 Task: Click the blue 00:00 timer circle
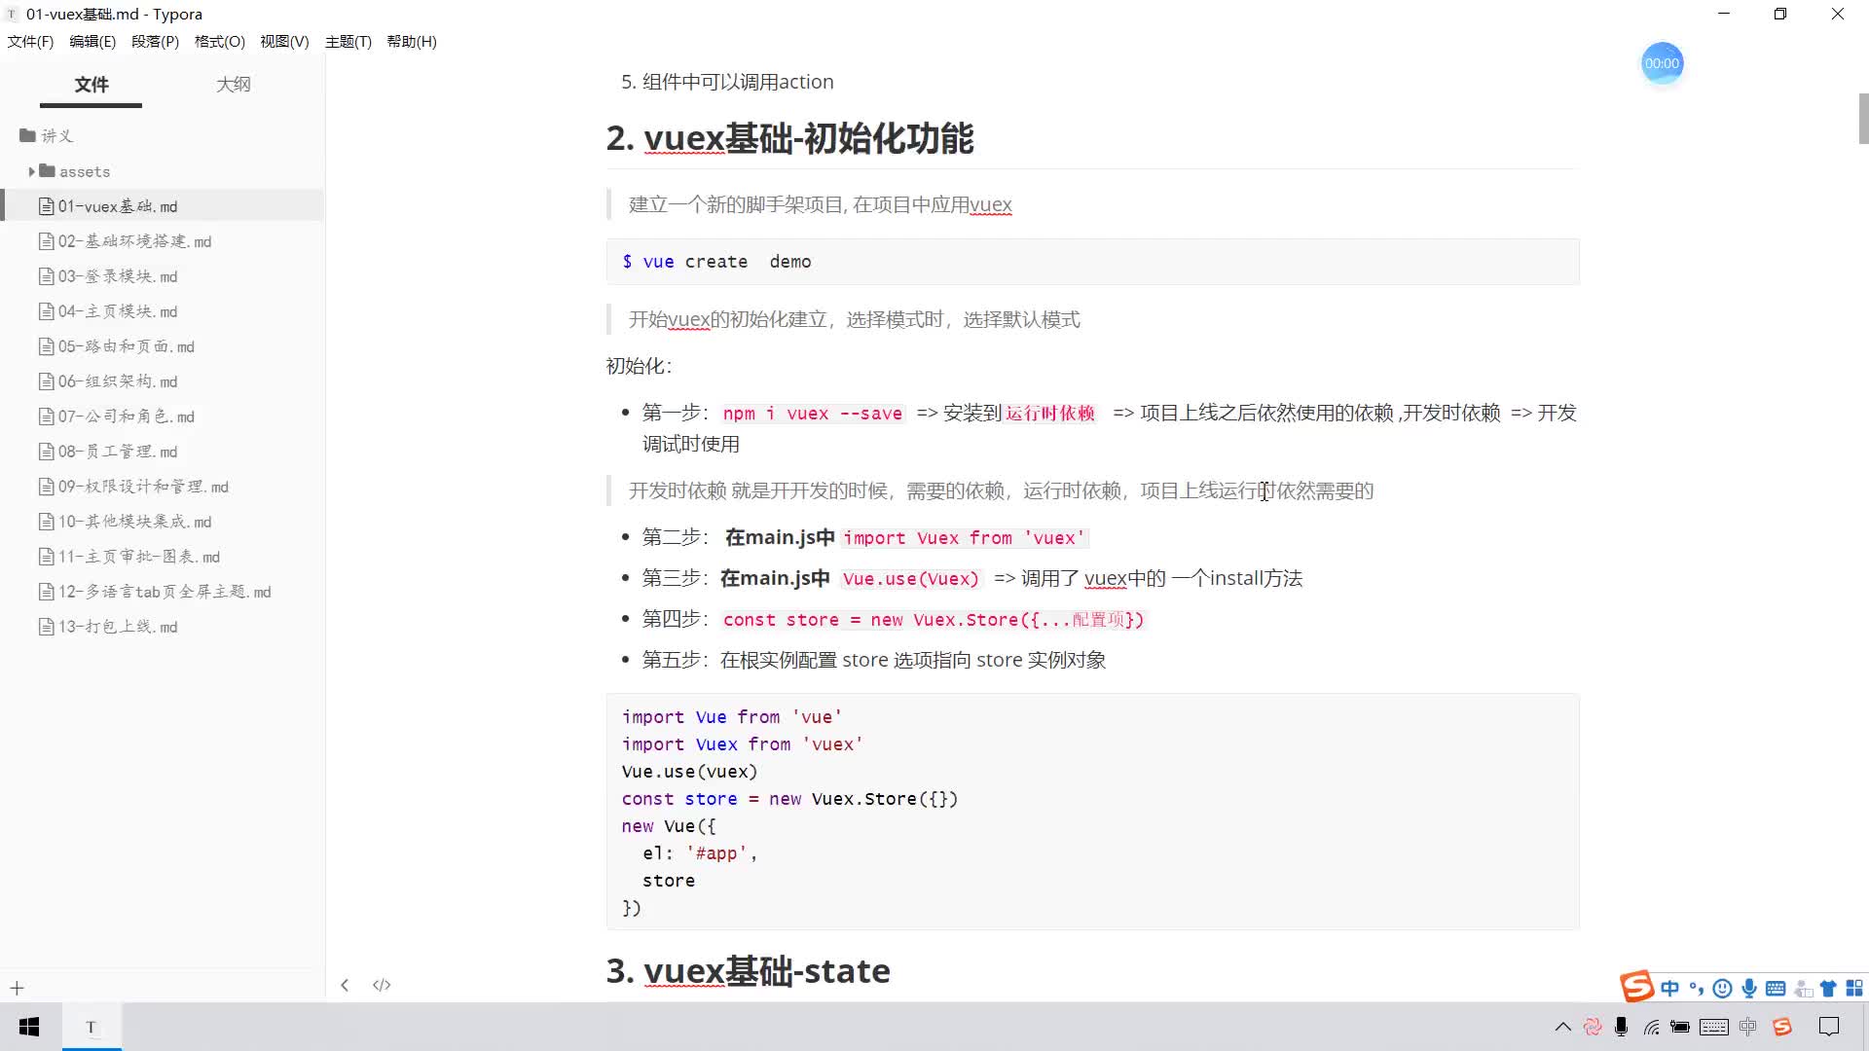[1662, 63]
